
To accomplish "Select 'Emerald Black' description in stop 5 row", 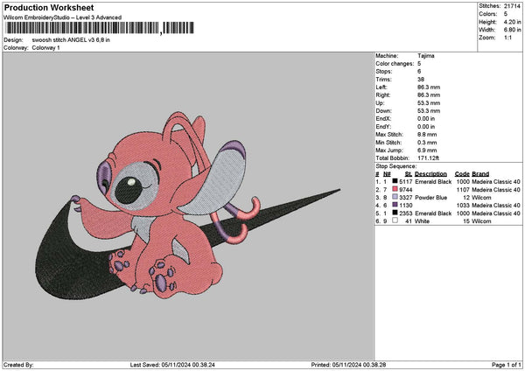I will tap(433, 213).
